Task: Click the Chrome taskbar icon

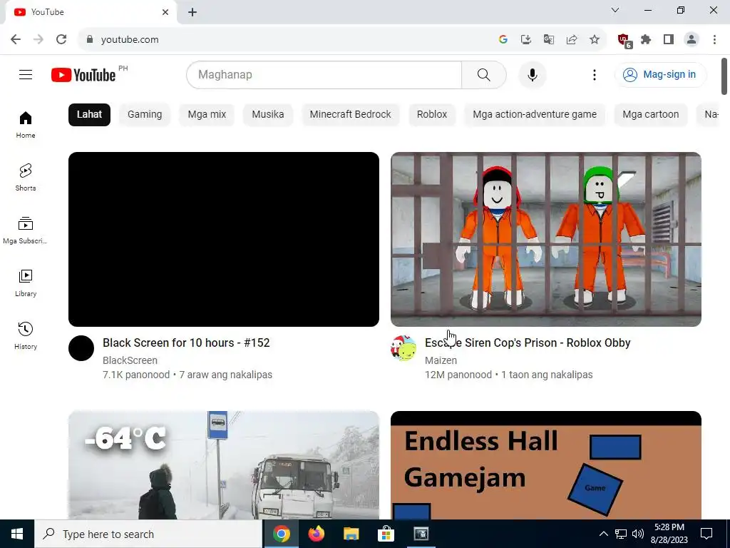Action: coord(281,534)
